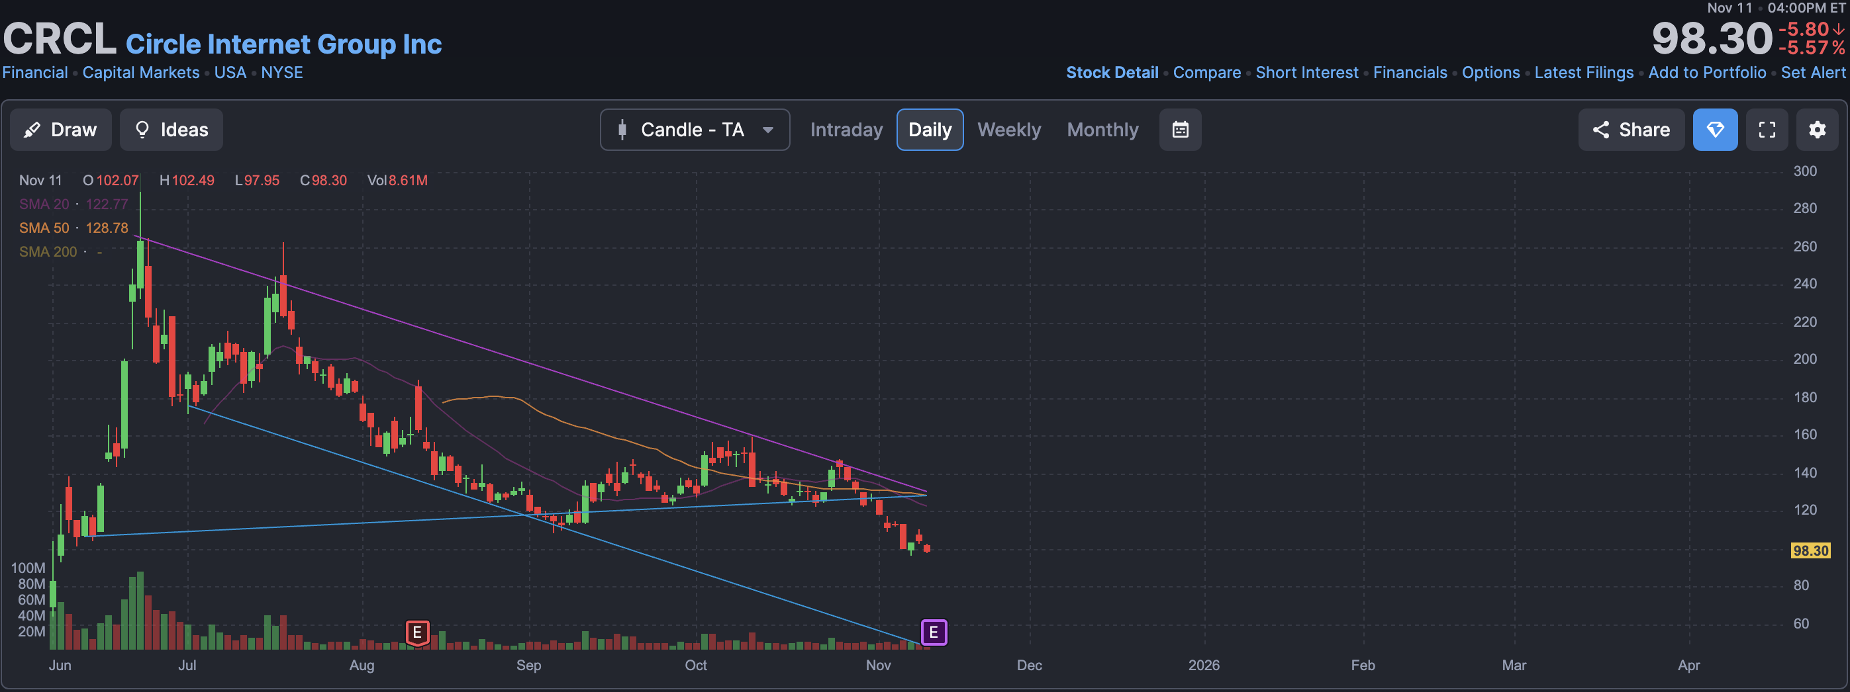
Task: Click the O 102.07 open value
Action: pos(111,180)
